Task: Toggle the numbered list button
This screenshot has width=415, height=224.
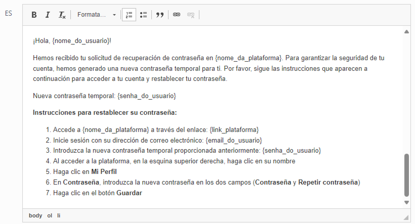Action: coord(129,15)
